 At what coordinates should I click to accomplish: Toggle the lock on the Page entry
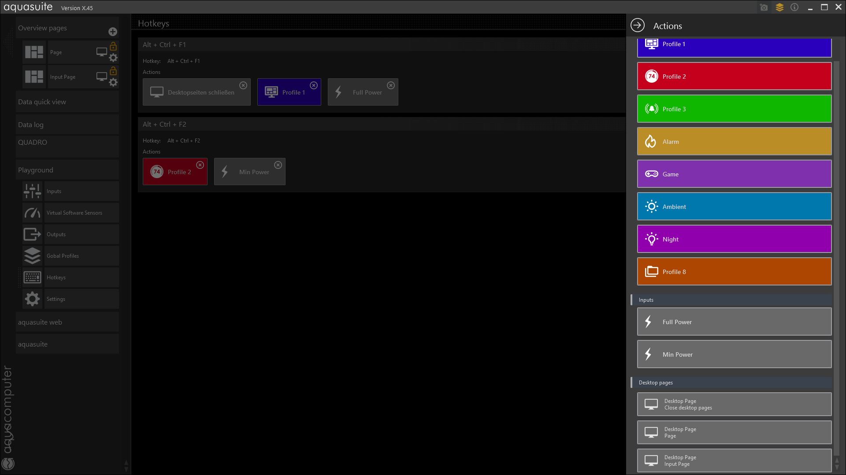pos(113,46)
